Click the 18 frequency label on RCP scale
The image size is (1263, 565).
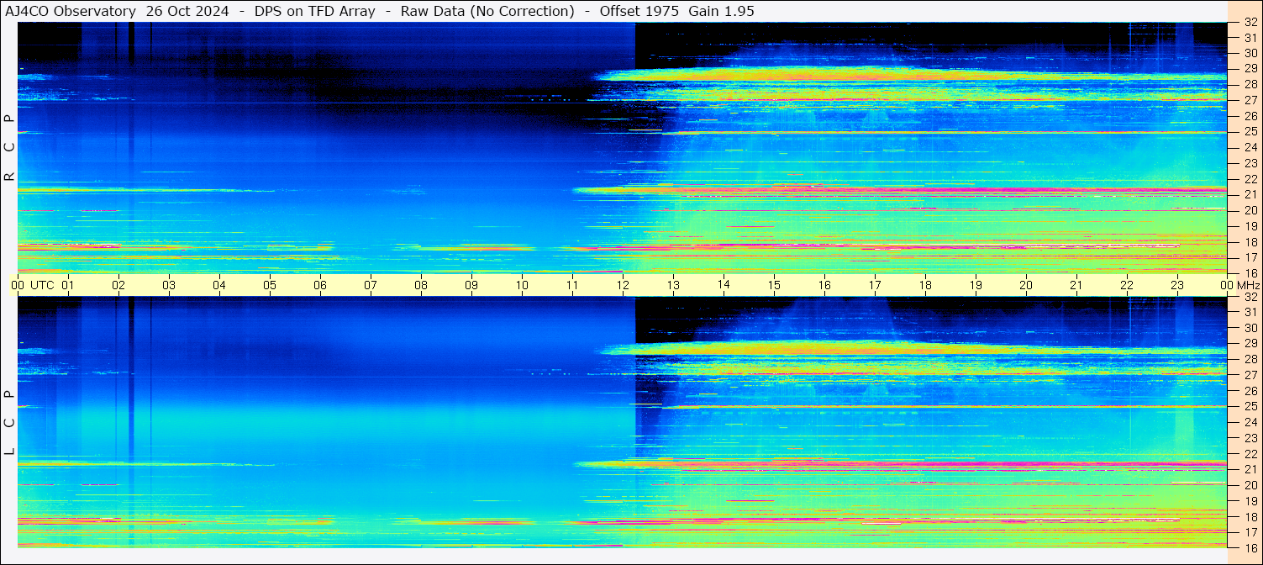[x=1250, y=241]
